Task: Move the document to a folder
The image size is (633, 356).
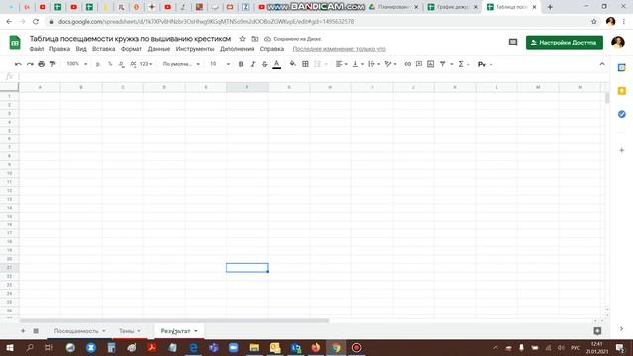Action: point(255,39)
